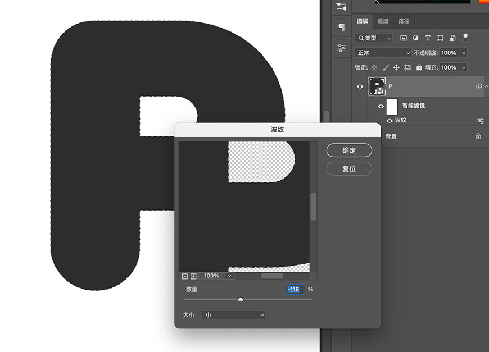Select the P layer thumbnail
This screenshot has height=352, width=489.
tap(377, 86)
